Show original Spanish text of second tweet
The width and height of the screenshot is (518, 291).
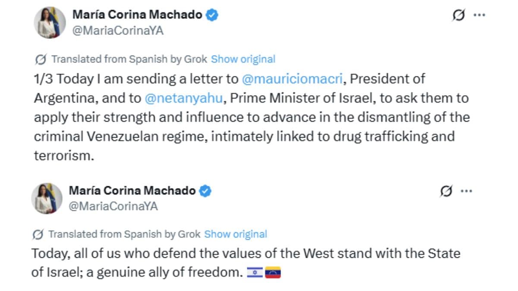click(236, 235)
